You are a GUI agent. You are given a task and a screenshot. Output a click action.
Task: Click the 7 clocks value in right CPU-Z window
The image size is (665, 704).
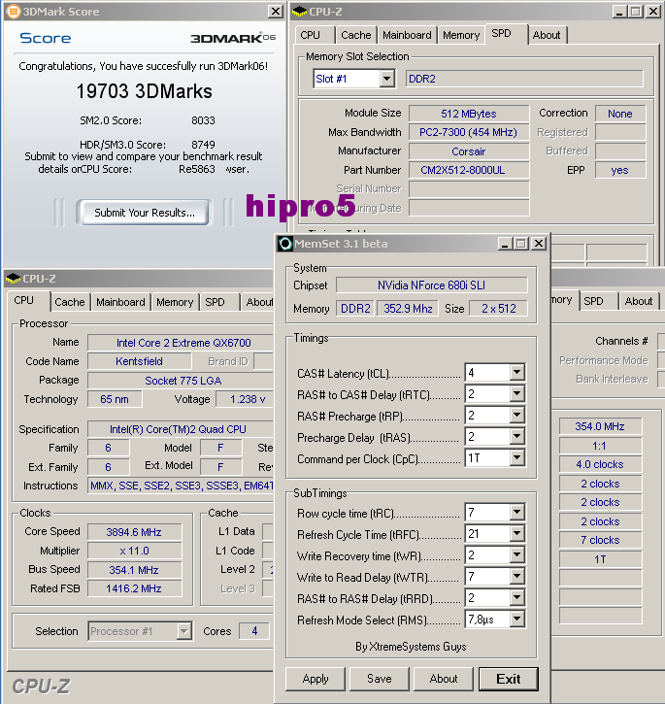tap(600, 540)
